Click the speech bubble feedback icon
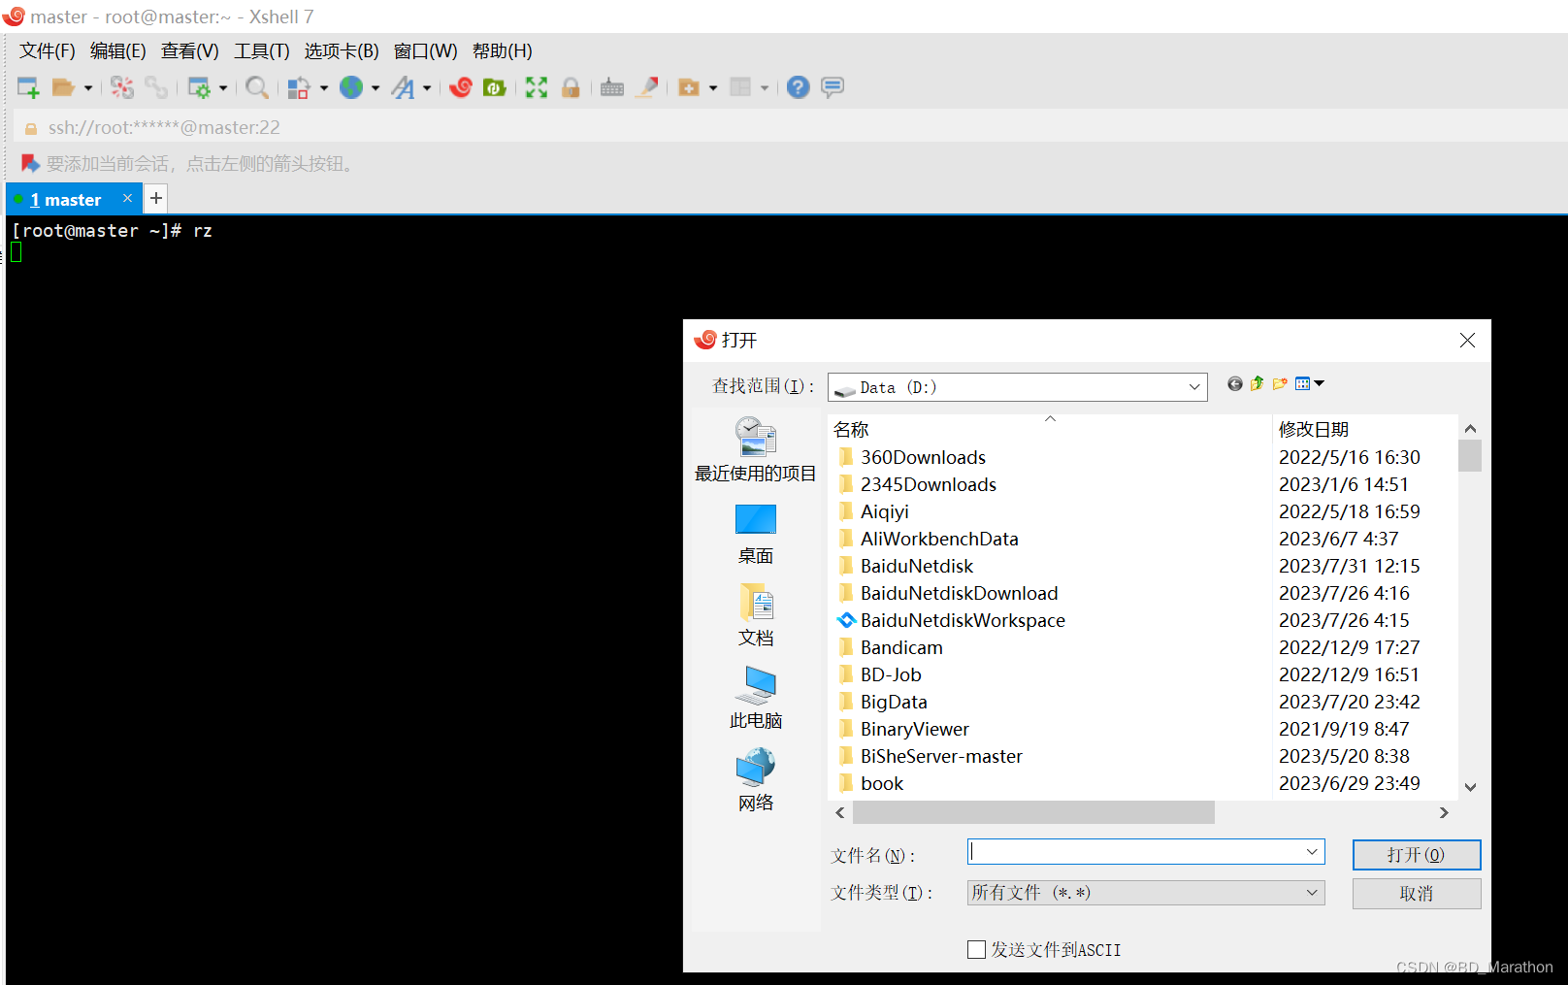Image resolution: width=1568 pixels, height=985 pixels. (833, 87)
